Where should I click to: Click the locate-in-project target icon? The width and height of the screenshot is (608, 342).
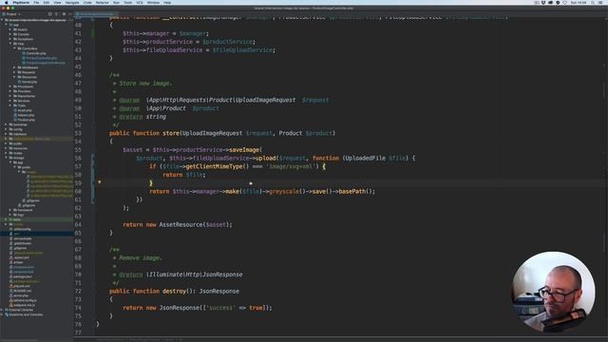tap(50, 14)
